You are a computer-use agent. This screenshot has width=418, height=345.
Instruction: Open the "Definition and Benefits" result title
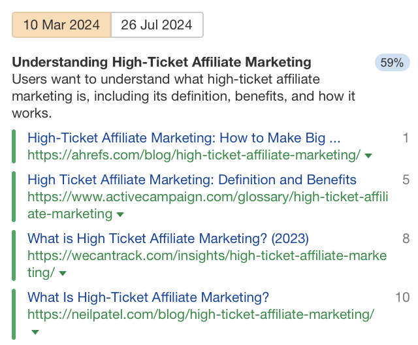(192, 180)
